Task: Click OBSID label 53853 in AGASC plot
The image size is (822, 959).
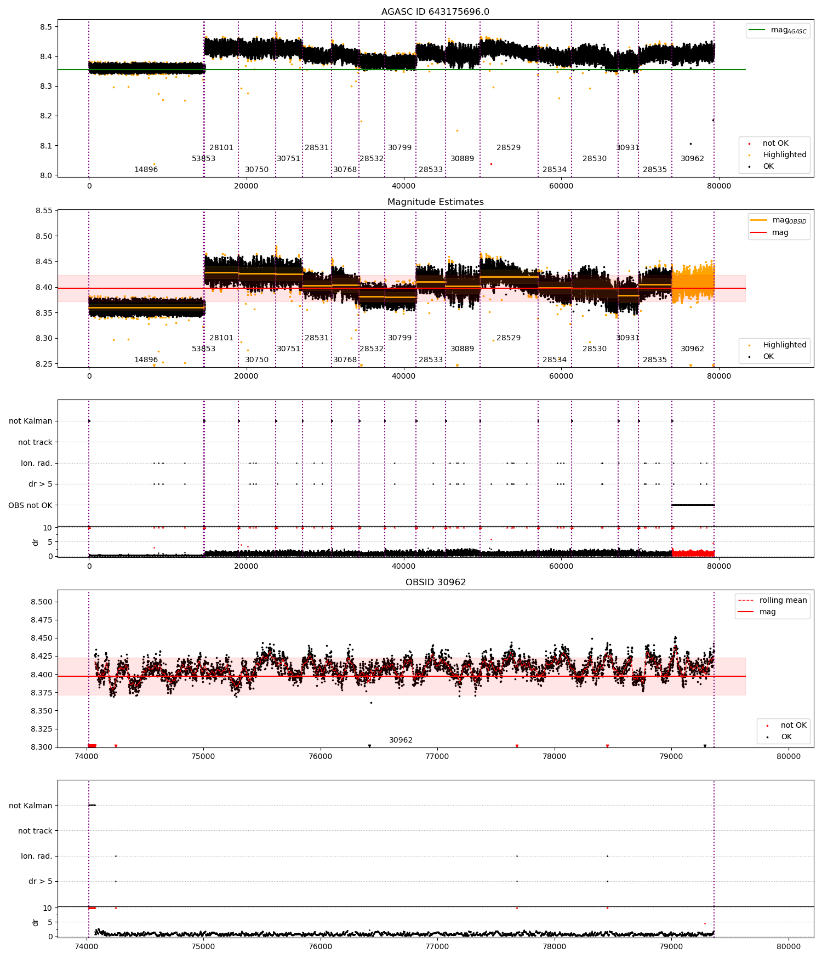Action: point(203,159)
